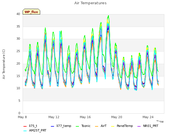Click the Air Temperature (C) axis label
This screenshot has width=181, height=136.
[x=4, y=64]
